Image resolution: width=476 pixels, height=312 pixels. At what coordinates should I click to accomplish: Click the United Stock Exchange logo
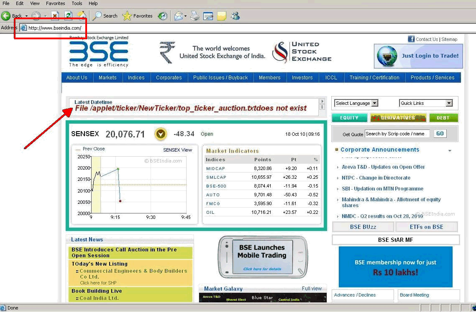(x=302, y=52)
